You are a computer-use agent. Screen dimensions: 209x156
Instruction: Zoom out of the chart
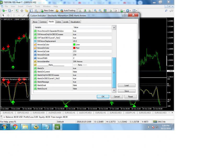coord(100,11)
